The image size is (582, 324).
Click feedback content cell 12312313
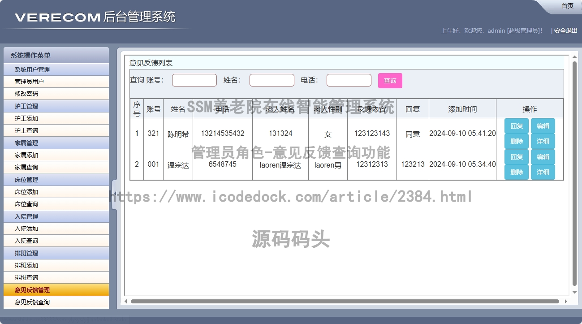click(x=372, y=164)
